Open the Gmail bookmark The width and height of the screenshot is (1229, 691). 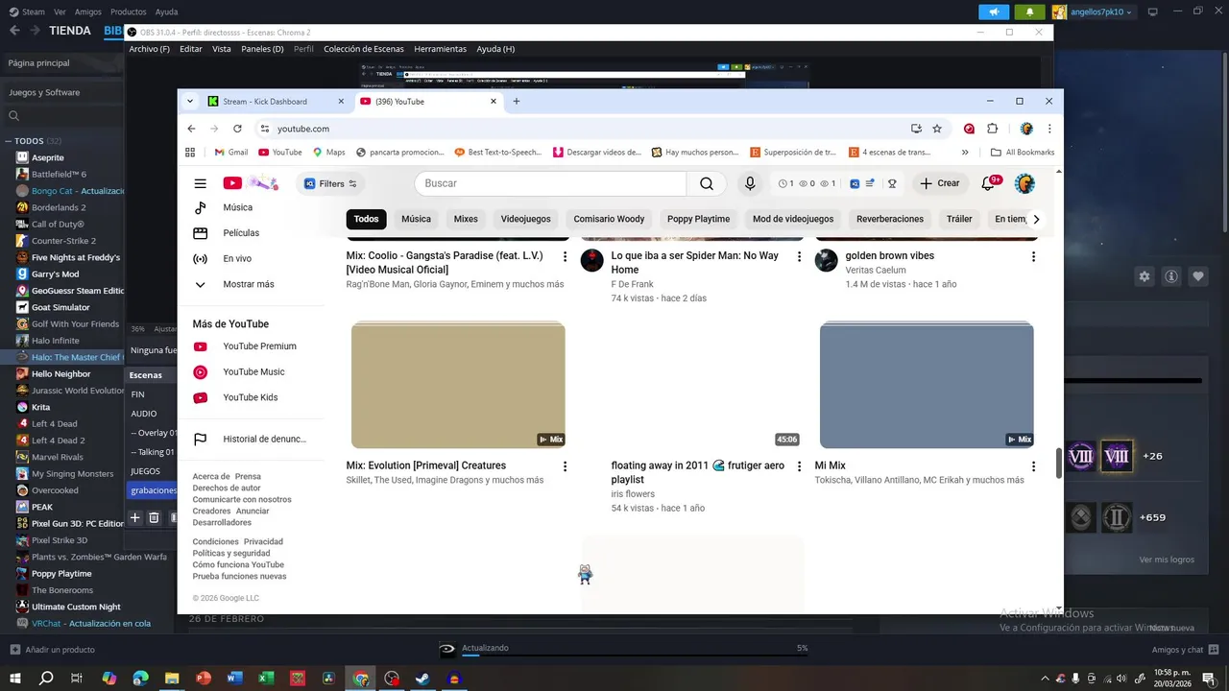[230, 152]
